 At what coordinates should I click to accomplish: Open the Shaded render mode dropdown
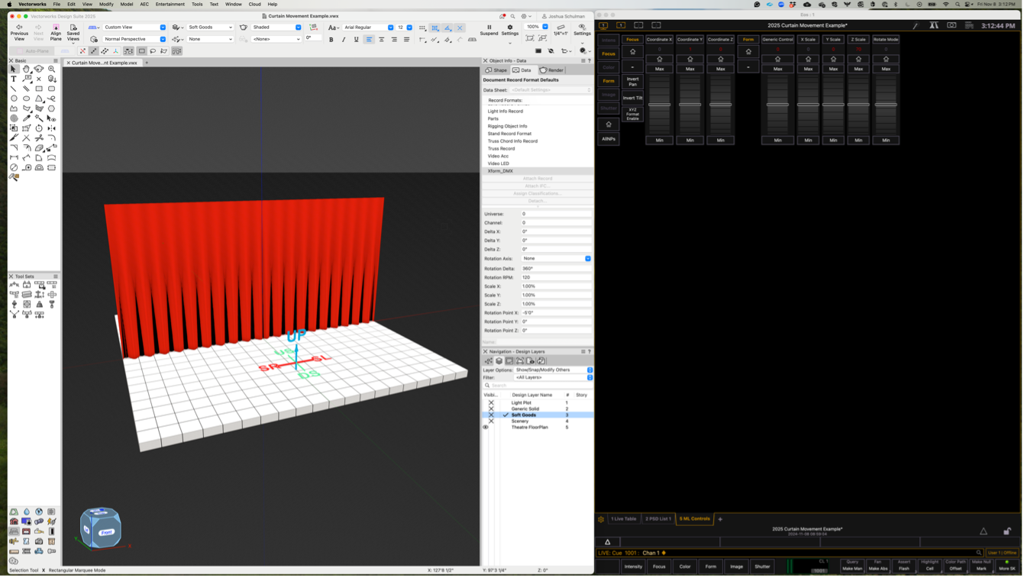pos(276,27)
